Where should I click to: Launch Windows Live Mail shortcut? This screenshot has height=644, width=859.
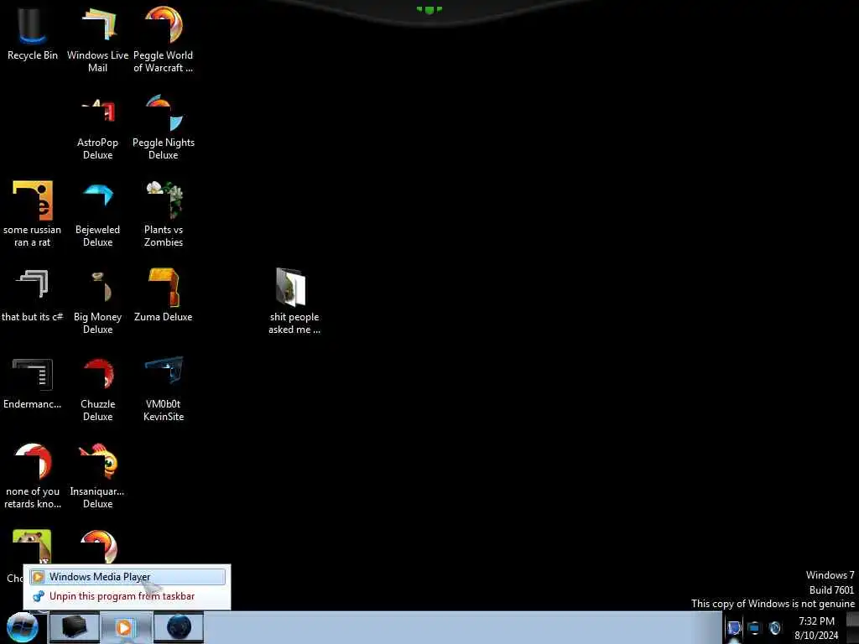[x=97, y=39]
